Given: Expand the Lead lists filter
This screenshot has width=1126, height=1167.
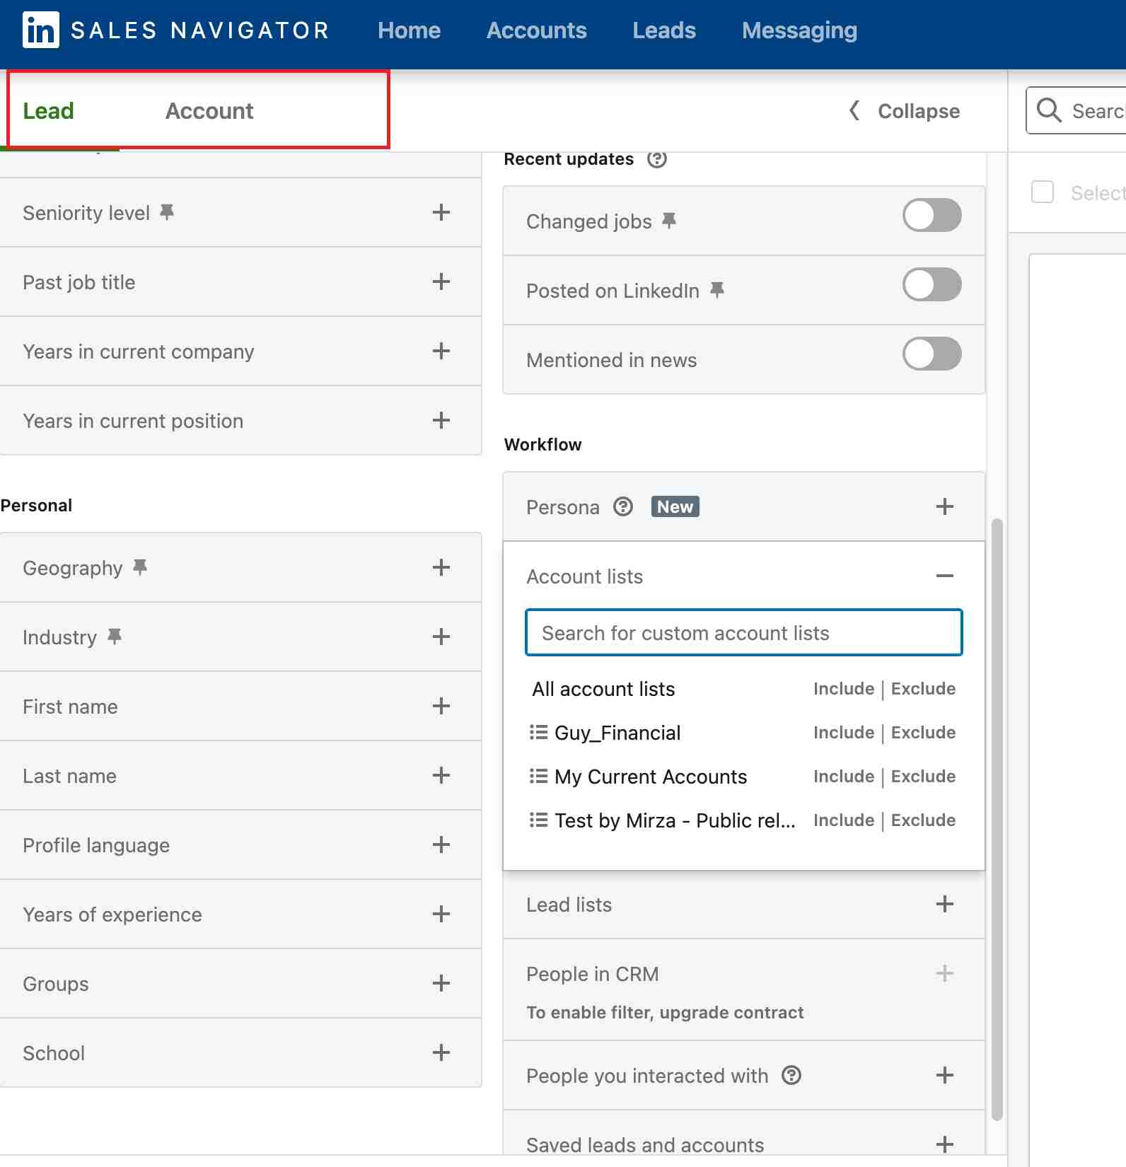Looking at the screenshot, I should coord(945,904).
